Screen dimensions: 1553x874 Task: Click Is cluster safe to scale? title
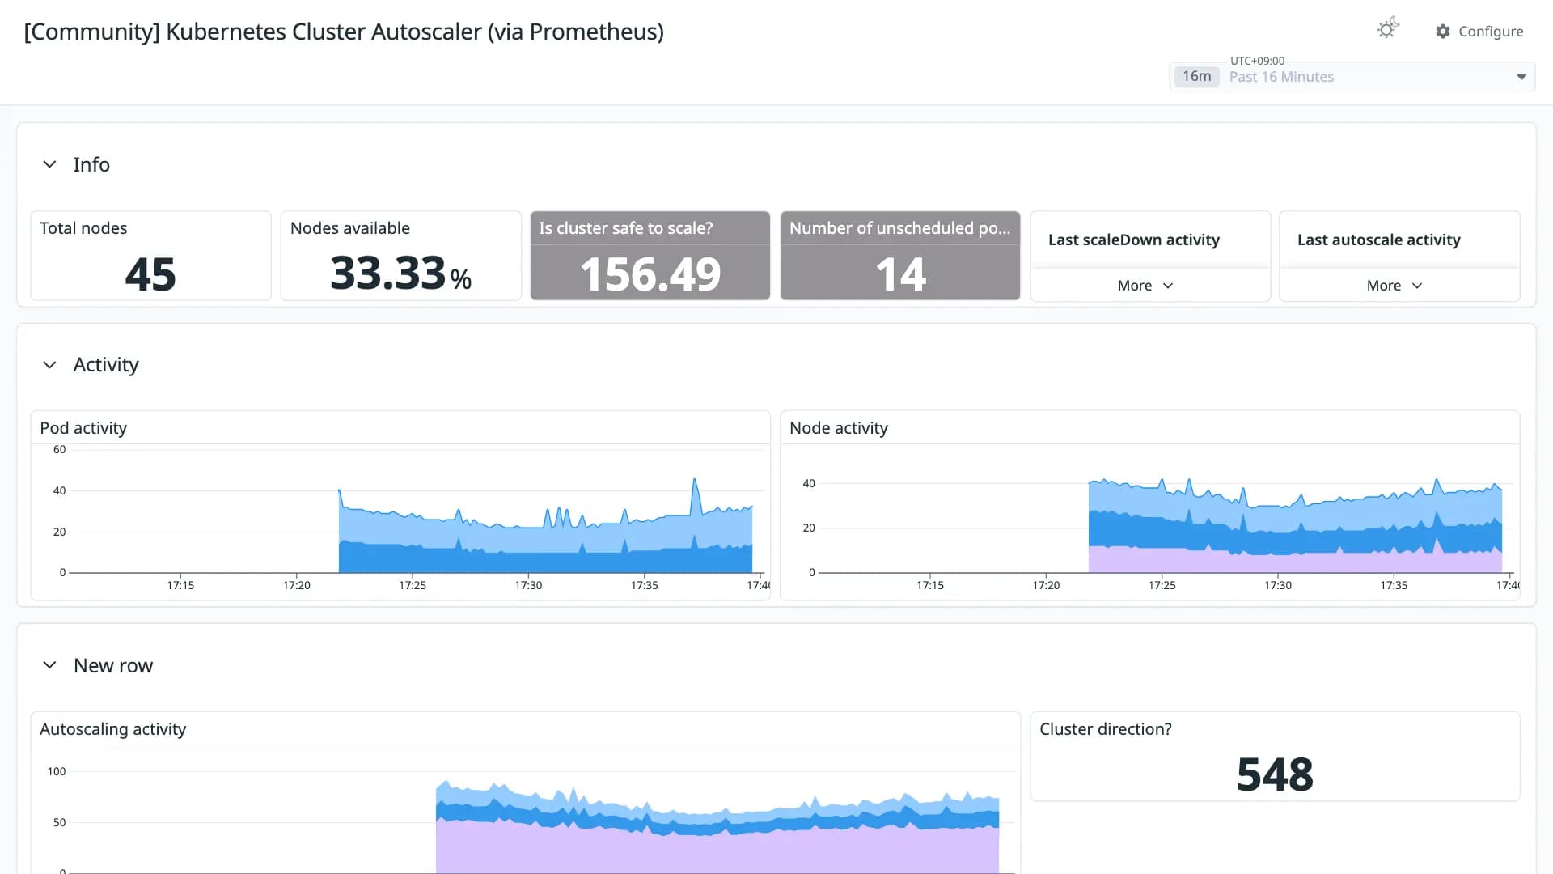pyautogui.click(x=626, y=228)
